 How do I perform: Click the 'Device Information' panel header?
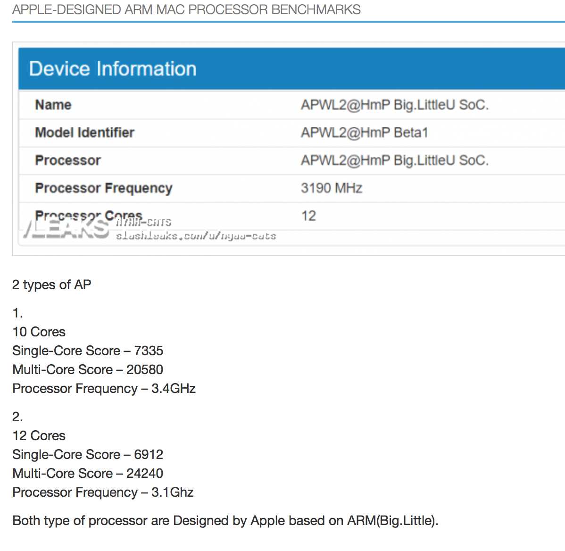(291, 68)
